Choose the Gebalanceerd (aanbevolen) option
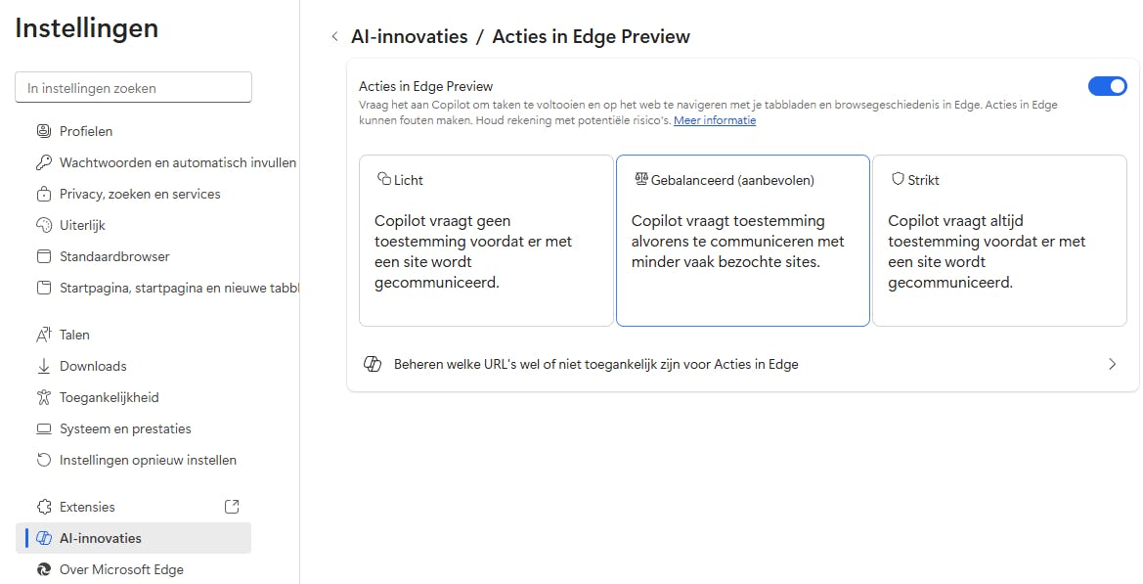Image resolution: width=1143 pixels, height=584 pixels. [742, 240]
